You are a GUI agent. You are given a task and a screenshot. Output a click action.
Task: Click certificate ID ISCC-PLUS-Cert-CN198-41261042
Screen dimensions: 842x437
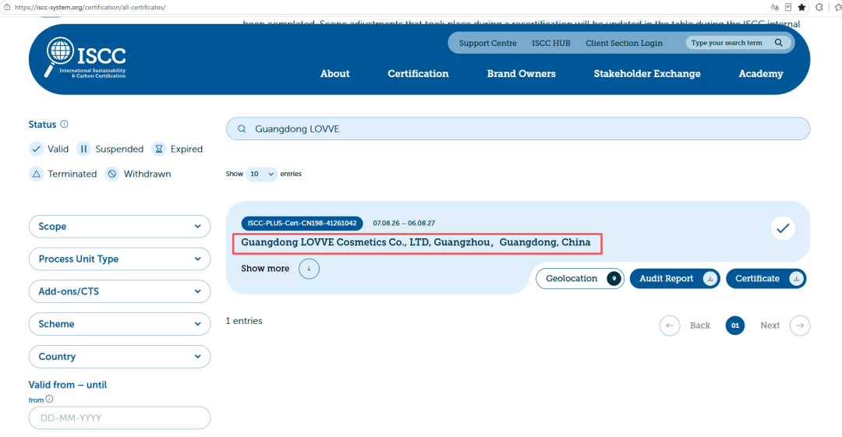302,224
